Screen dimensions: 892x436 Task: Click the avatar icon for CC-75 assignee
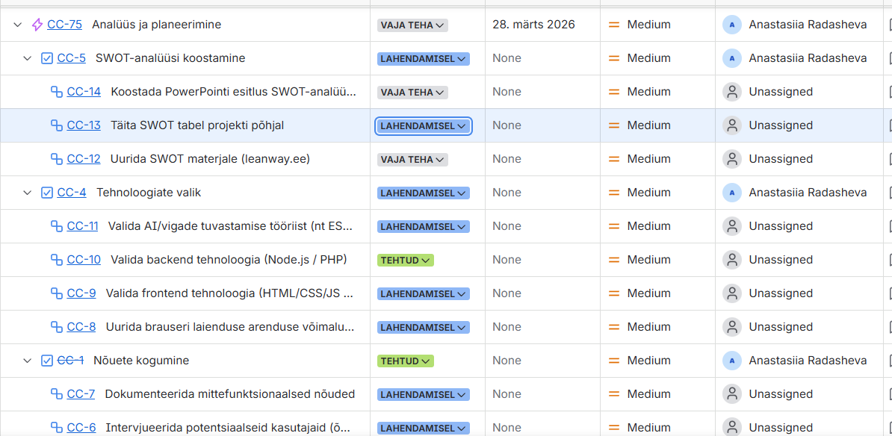tap(731, 25)
